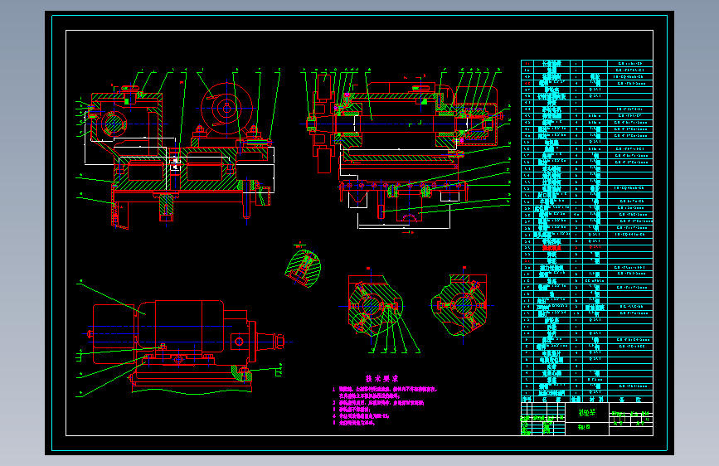Click the cyan parts list table
Screen dimensions: 719x466
[587, 231]
